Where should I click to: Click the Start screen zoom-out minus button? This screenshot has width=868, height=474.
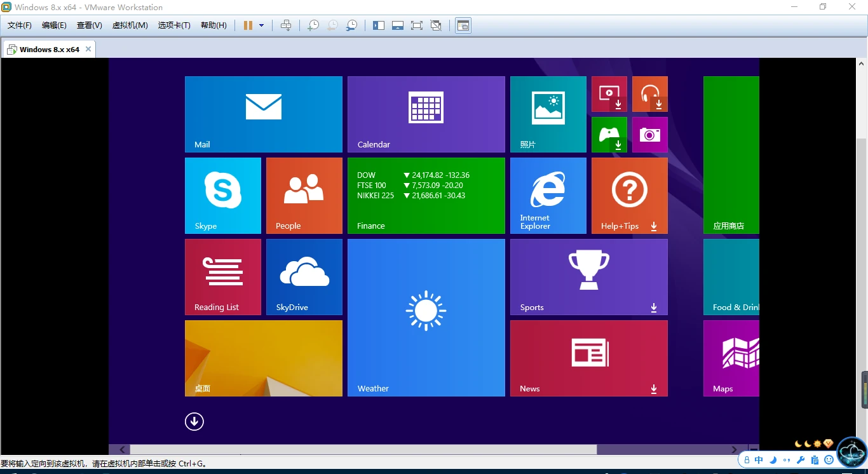pos(754,449)
